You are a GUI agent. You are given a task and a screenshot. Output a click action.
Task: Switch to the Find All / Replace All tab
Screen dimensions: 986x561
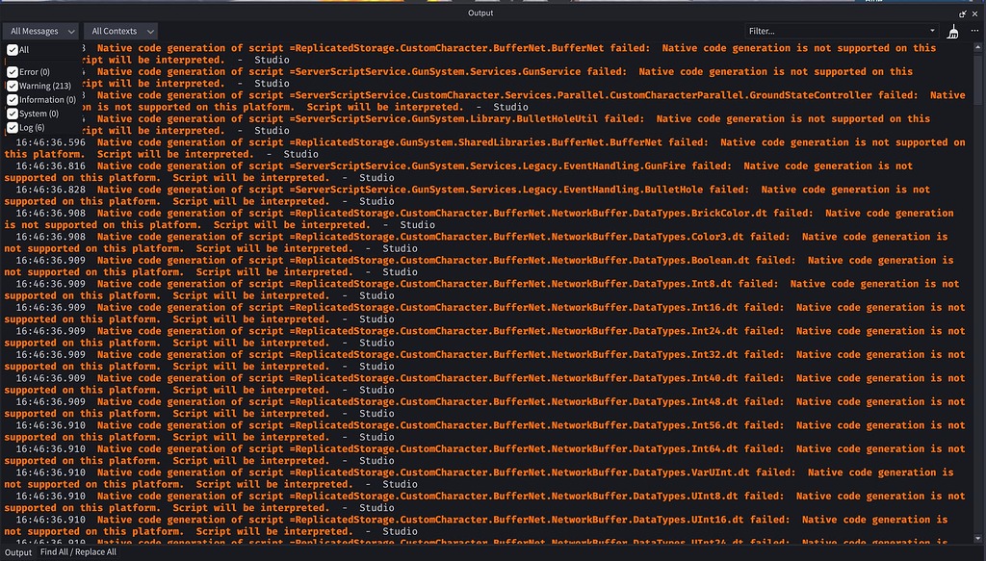point(79,552)
